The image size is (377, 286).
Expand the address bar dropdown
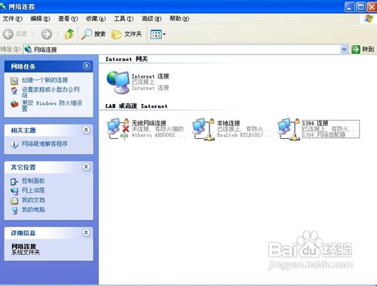coord(344,49)
